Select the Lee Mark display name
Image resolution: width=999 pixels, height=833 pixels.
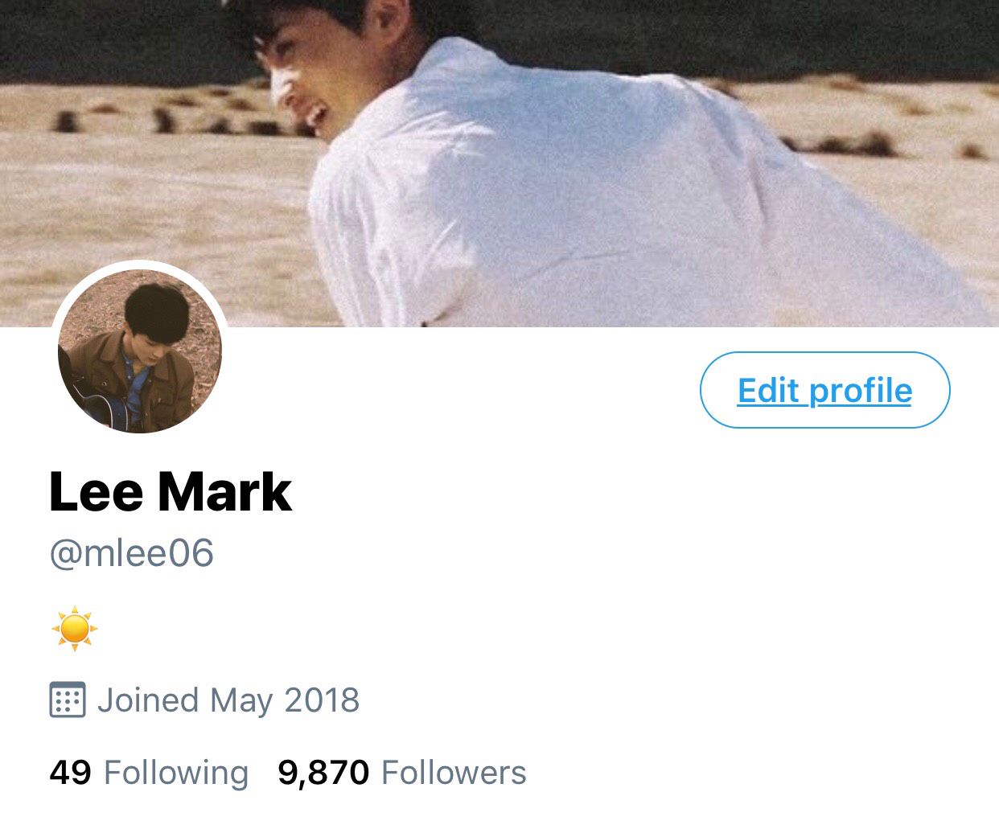171,491
